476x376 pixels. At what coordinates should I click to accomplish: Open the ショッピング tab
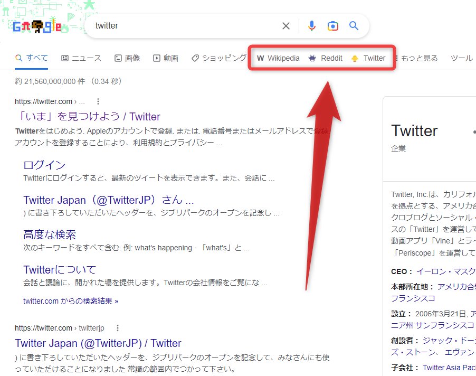click(219, 58)
